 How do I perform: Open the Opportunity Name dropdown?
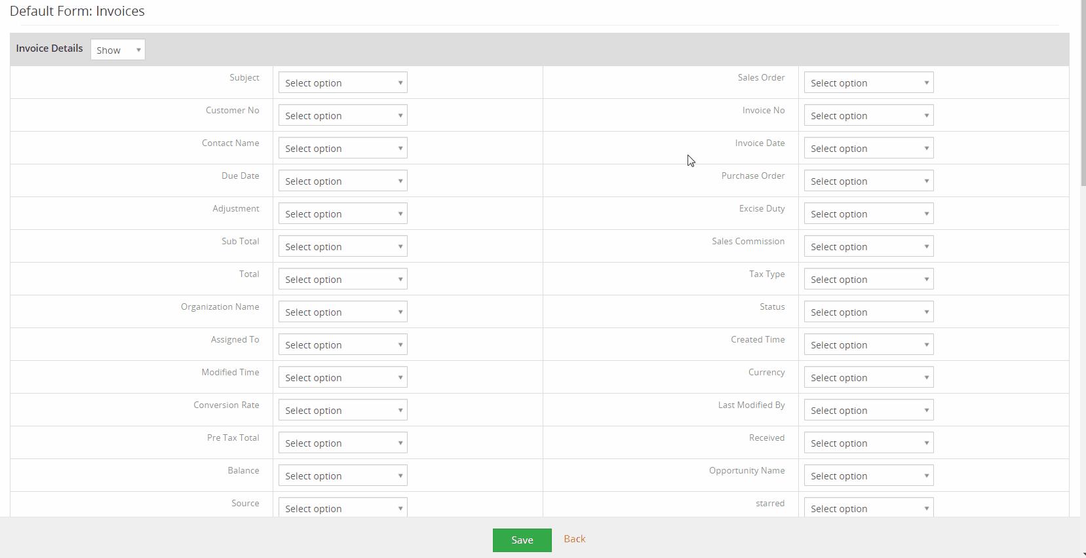click(x=868, y=475)
